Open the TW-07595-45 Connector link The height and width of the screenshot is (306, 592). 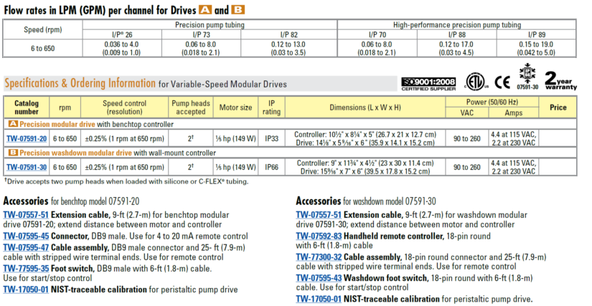click(26, 236)
